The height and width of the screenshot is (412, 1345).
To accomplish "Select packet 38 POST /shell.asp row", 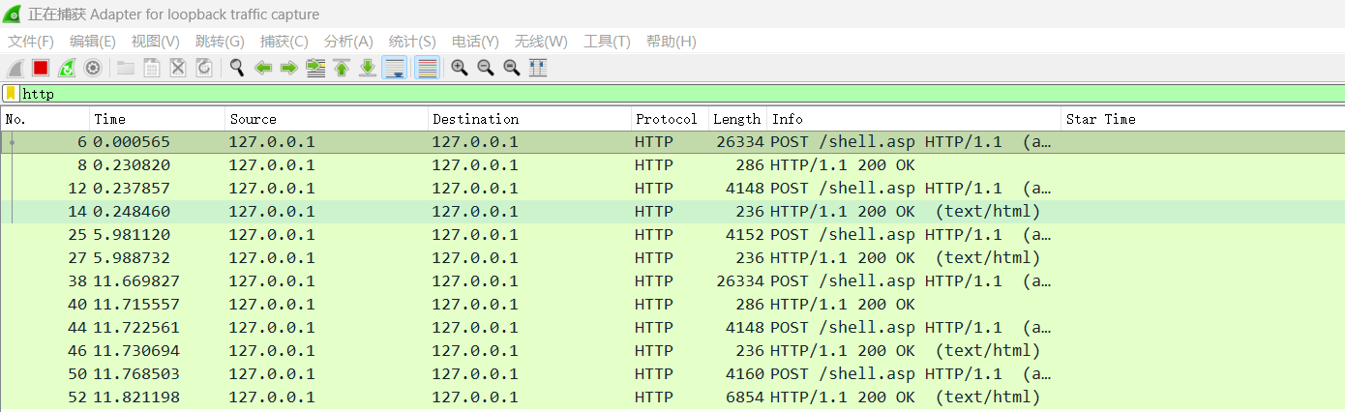I will click(x=581, y=281).
